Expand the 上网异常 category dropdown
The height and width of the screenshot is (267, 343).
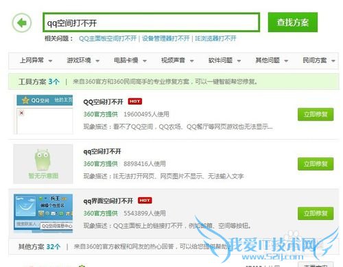36,60
